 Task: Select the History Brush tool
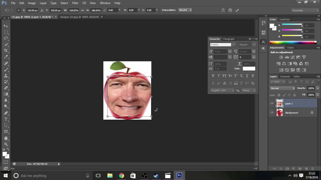click(x=6, y=82)
